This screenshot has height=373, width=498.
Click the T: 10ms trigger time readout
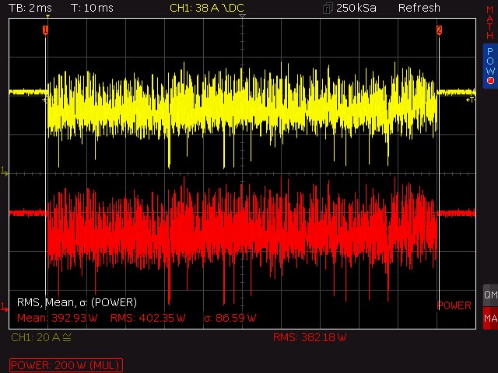pyautogui.click(x=91, y=8)
